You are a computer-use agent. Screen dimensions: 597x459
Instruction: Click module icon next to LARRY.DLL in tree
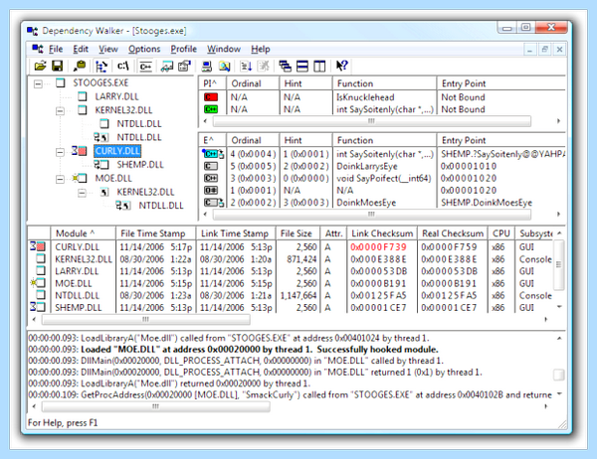[x=83, y=96]
